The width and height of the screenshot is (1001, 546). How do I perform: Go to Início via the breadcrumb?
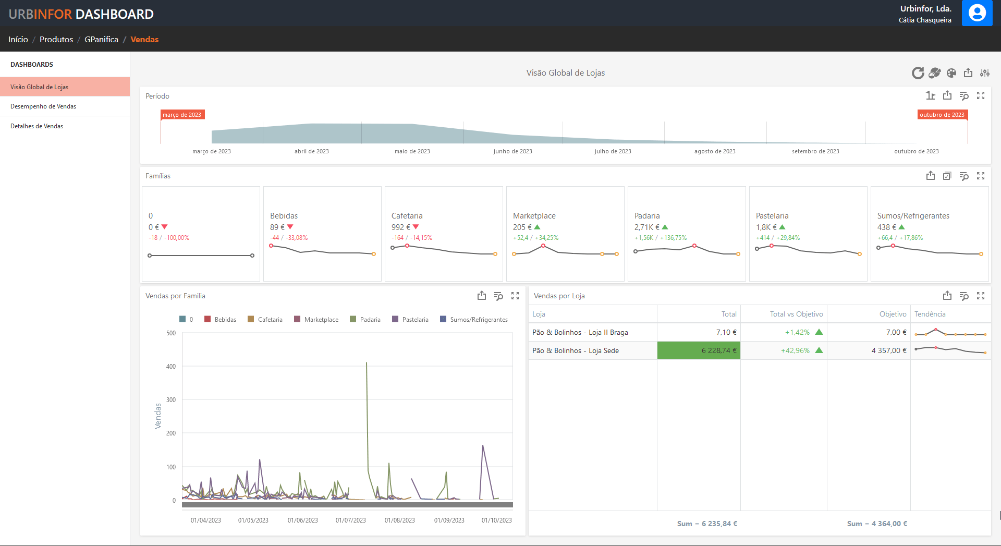pos(18,39)
